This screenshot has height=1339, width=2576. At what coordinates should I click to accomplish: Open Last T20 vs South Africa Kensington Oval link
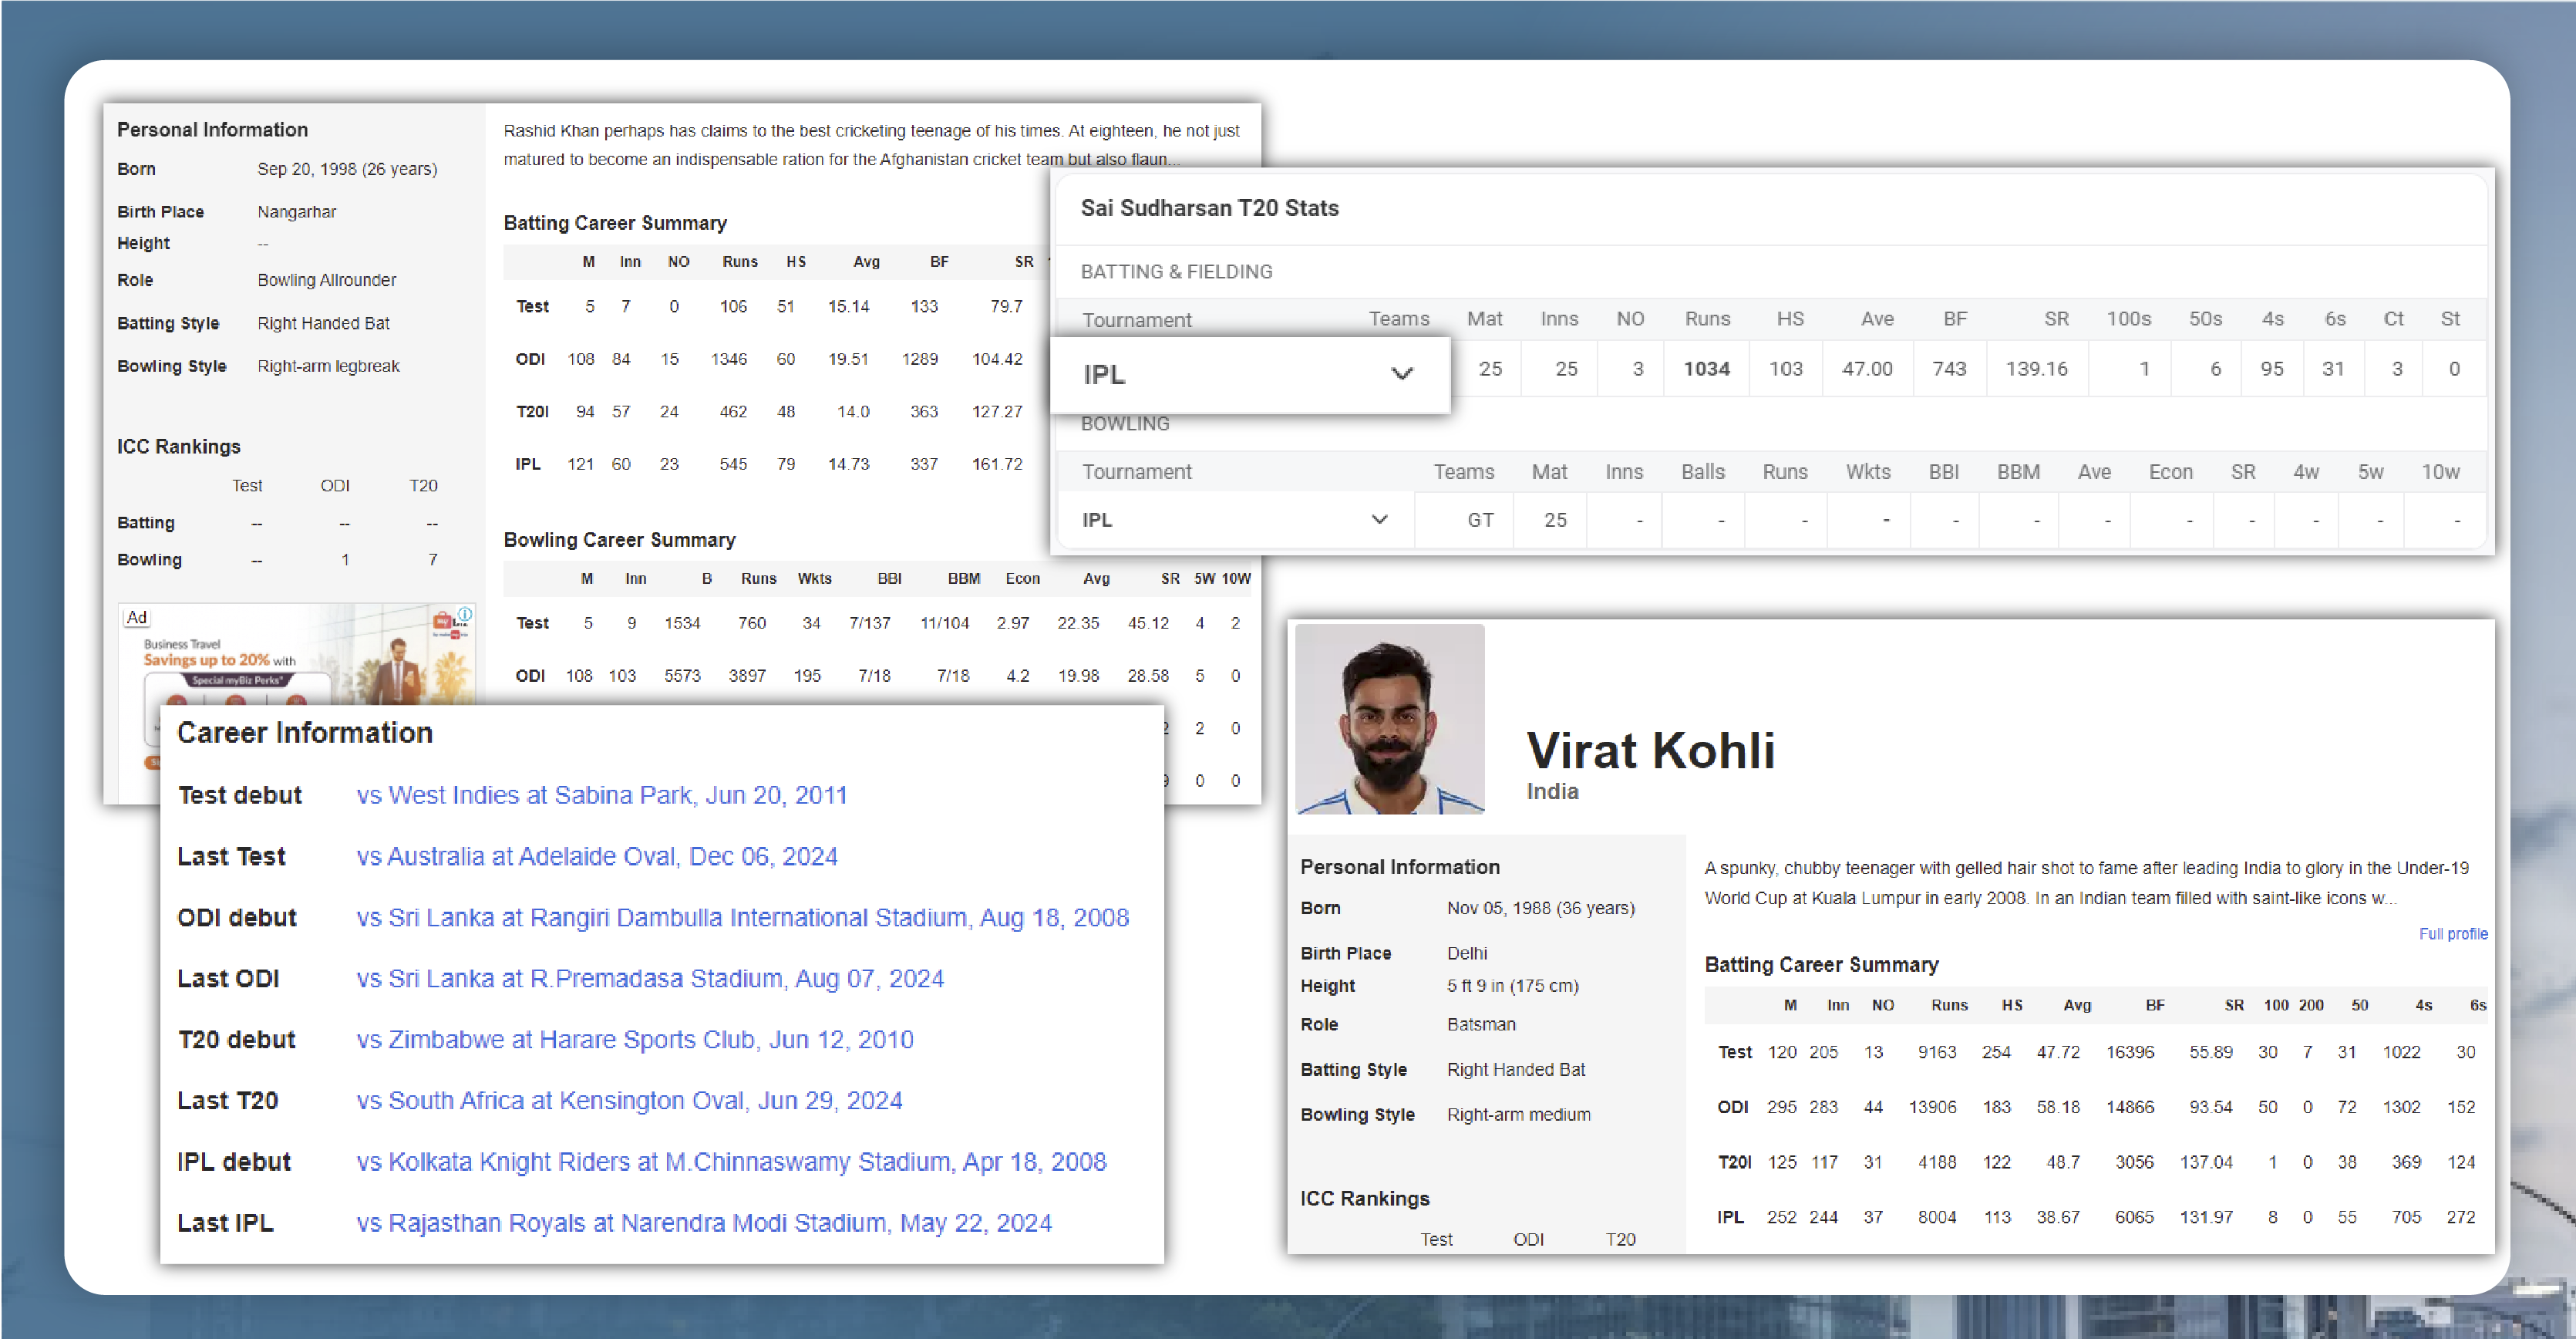click(x=630, y=1100)
